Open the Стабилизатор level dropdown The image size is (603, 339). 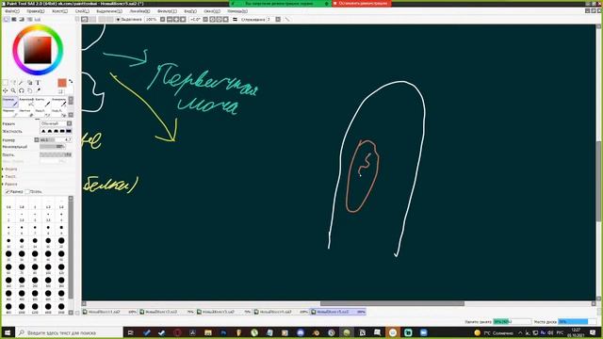(278, 19)
